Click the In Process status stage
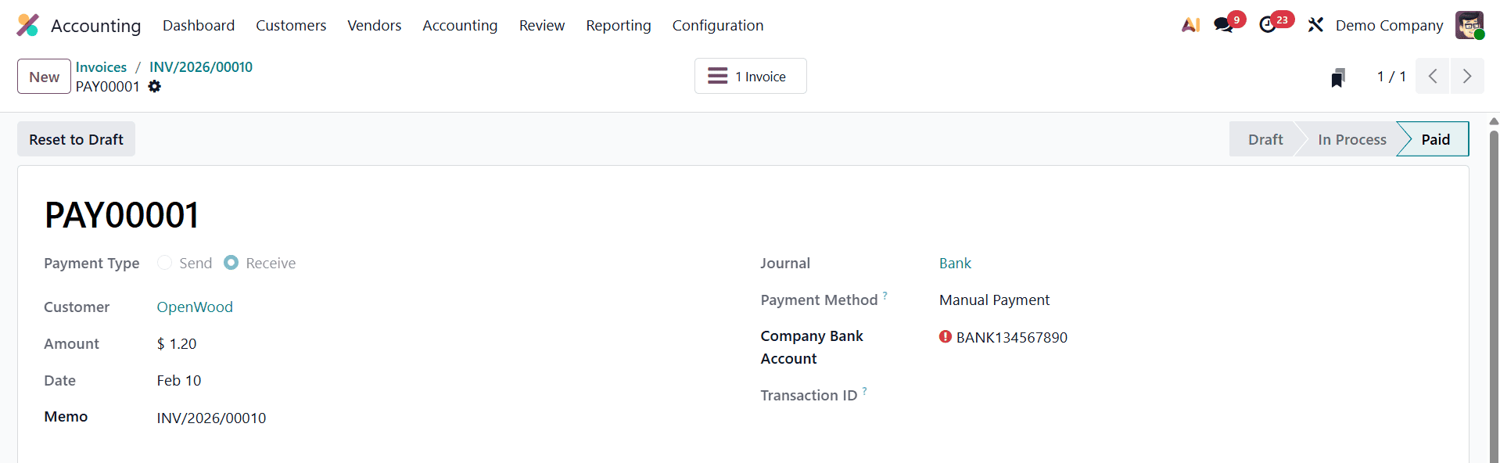The height and width of the screenshot is (463, 1500). click(1351, 138)
